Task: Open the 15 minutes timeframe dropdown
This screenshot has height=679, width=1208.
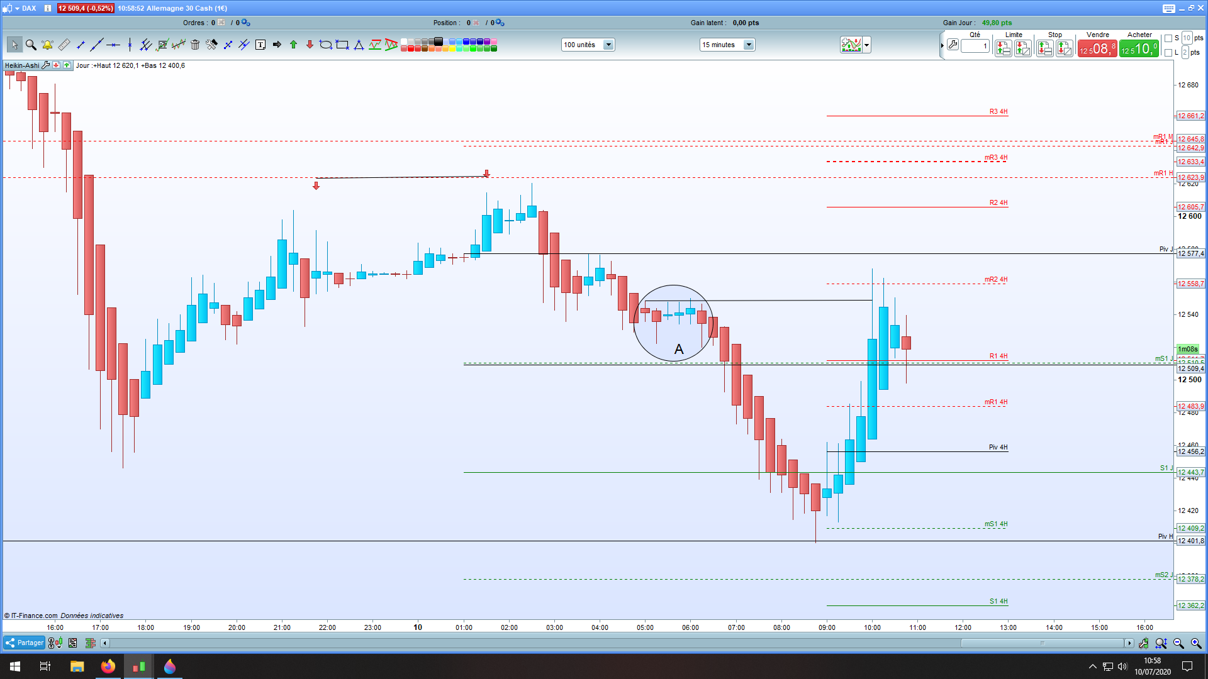Action: point(748,45)
